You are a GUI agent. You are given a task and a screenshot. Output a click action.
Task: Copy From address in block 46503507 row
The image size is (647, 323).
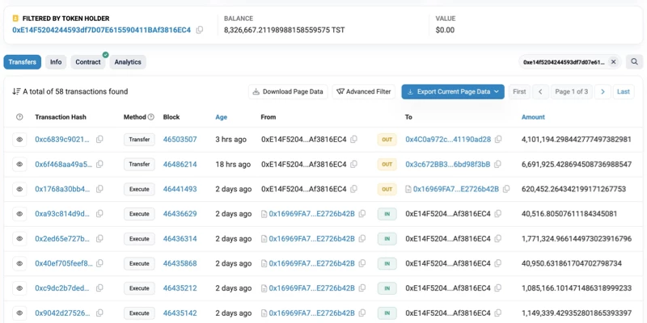coord(353,140)
